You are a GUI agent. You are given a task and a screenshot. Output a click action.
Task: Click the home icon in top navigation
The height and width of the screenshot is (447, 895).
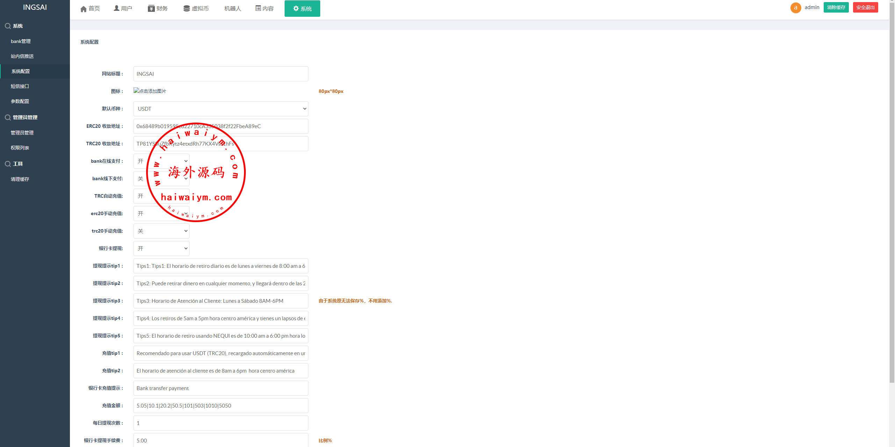(84, 9)
